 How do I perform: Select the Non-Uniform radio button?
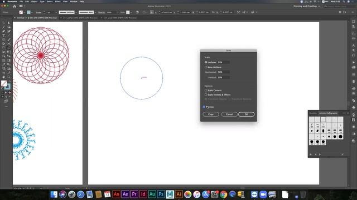[206, 67]
